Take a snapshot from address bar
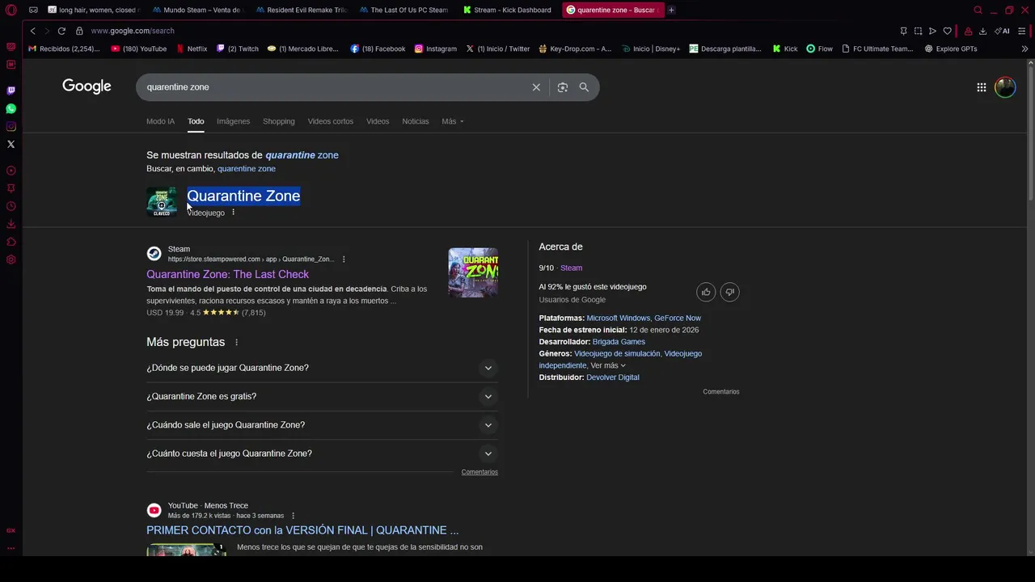The height and width of the screenshot is (582, 1035). tap(918, 31)
